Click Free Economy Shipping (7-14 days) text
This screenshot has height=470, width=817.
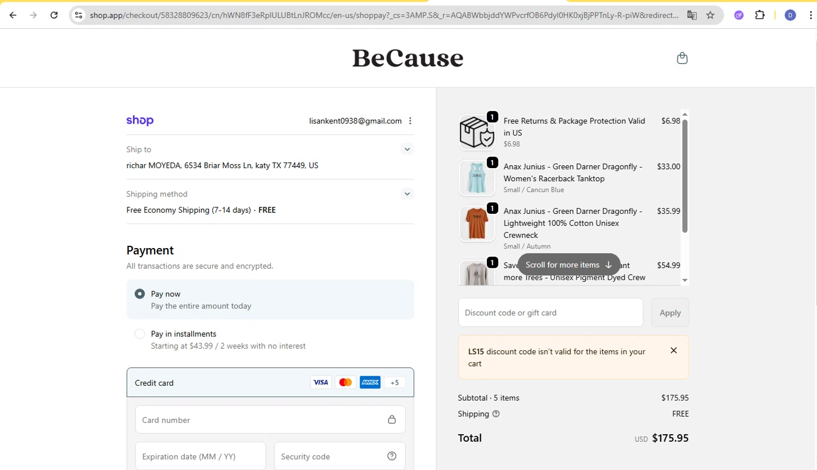tap(188, 210)
